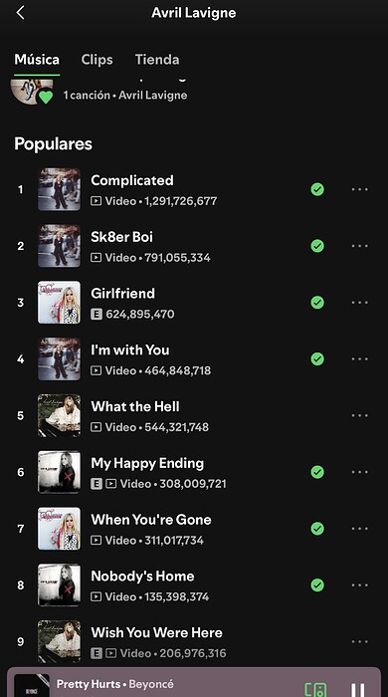Open device connect icon in the player bar
Viewport: 388px width, 697px height.
pyautogui.click(x=315, y=689)
